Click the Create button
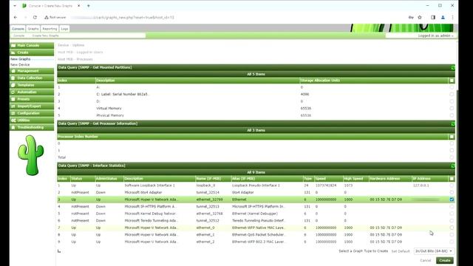473x266 pixels. coord(445,261)
